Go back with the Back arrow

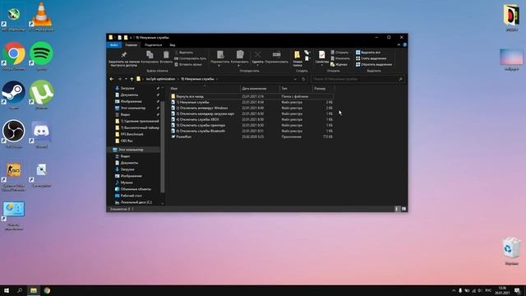pos(112,79)
